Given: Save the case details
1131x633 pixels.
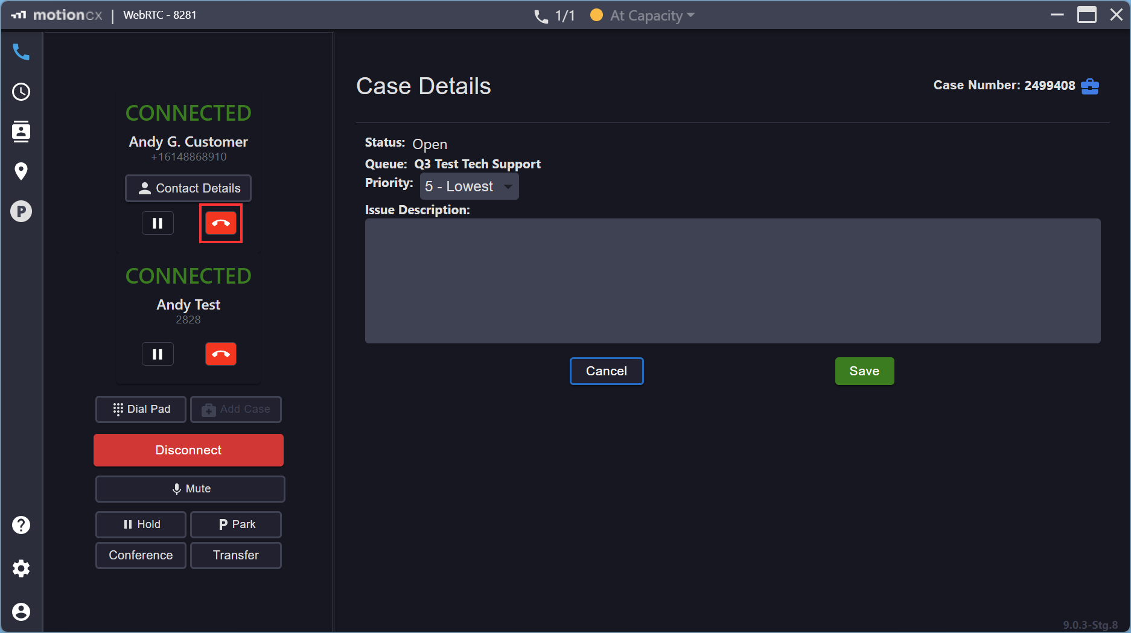Looking at the screenshot, I should coord(864,371).
